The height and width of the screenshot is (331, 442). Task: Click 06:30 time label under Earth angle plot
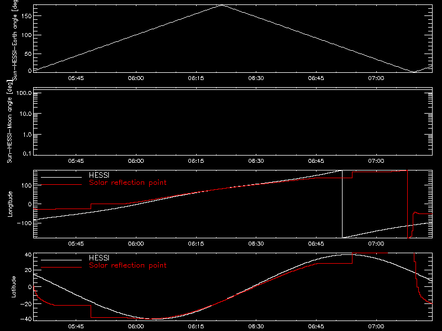pyautogui.click(x=256, y=78)
